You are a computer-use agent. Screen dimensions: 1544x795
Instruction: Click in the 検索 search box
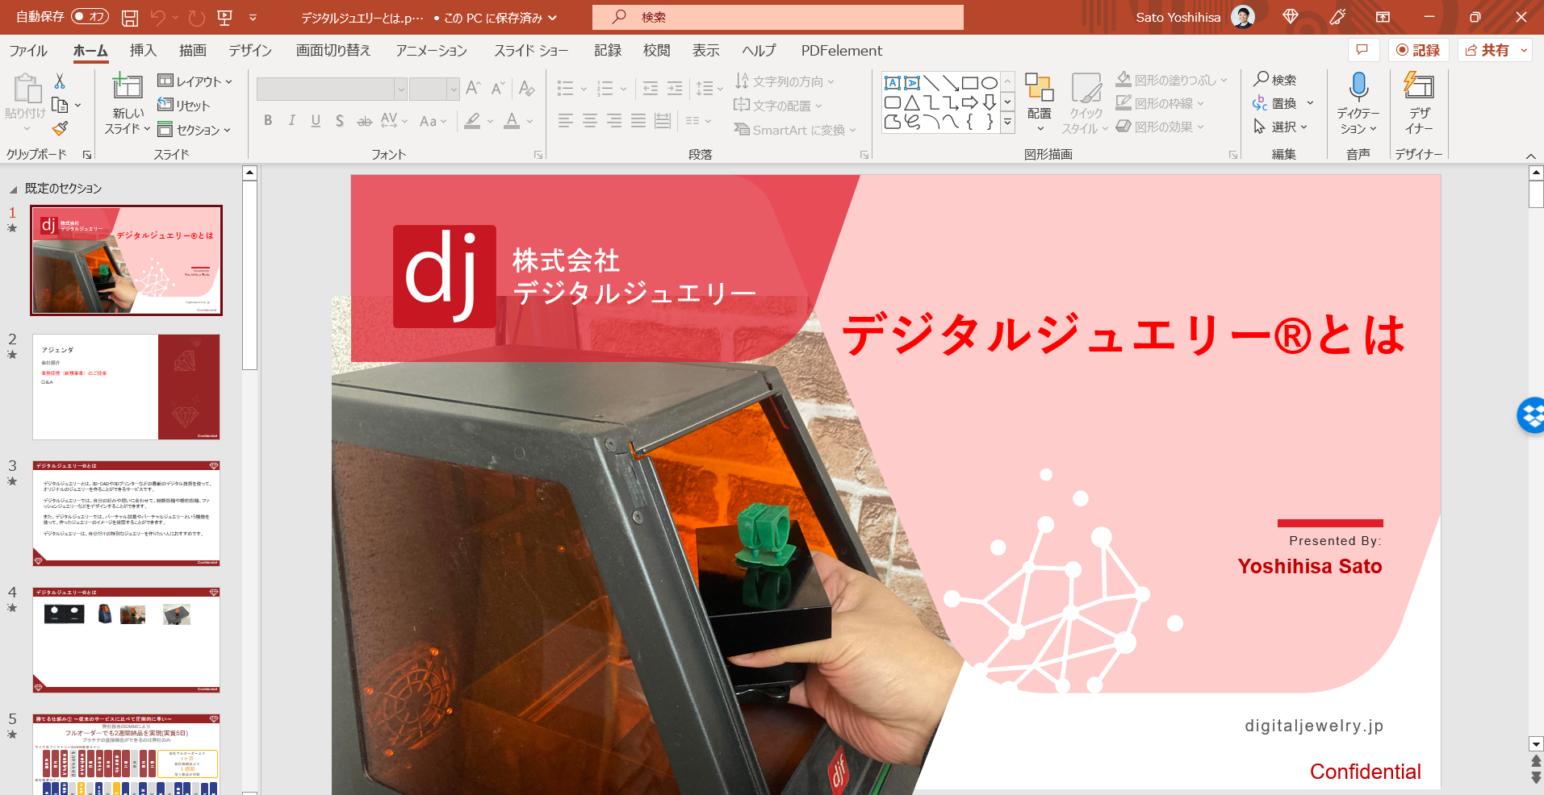tap(778, 17)
